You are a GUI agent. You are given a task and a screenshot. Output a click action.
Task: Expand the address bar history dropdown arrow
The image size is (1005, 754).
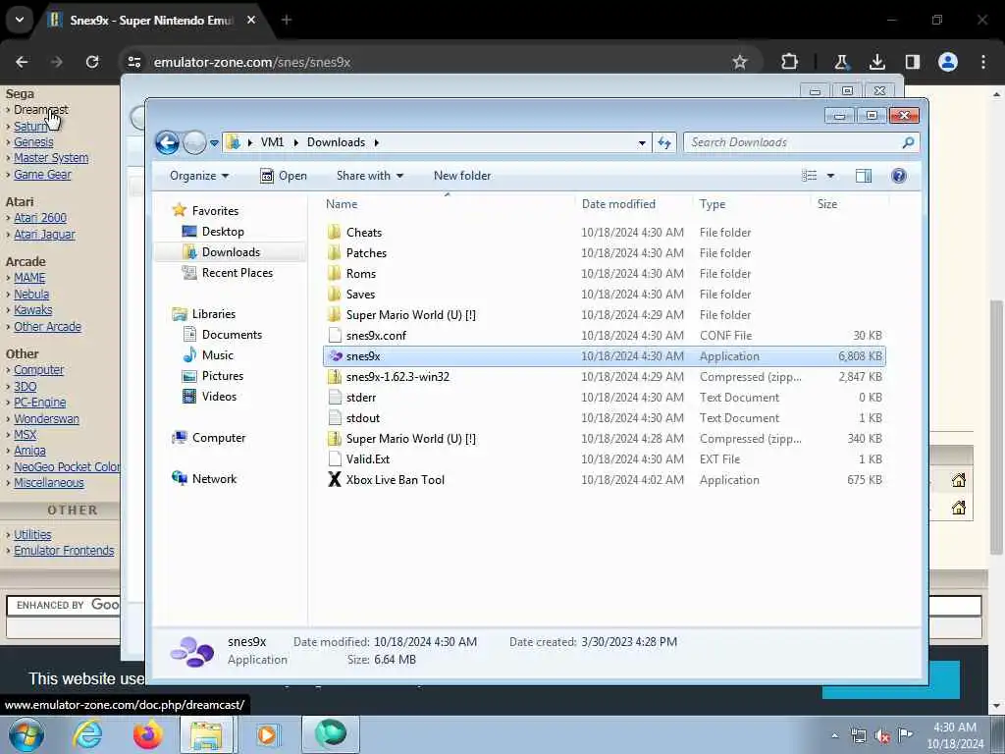point(642,143)
